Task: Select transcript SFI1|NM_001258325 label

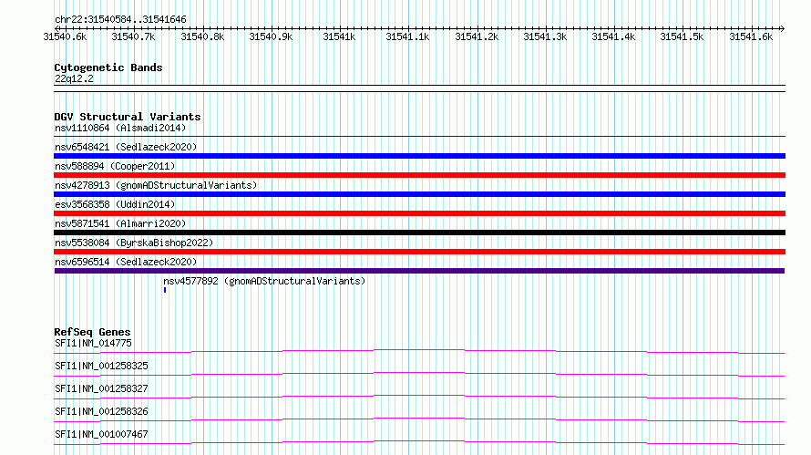Action: (x=101, y=366)
